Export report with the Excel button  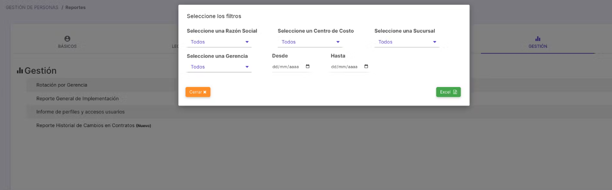click(448, 92)
